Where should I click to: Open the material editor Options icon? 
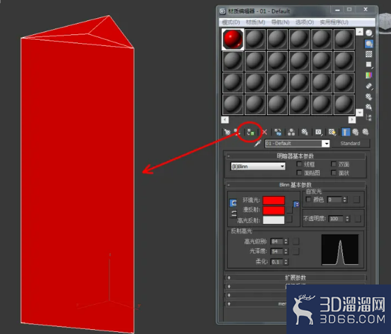[369, 97]
